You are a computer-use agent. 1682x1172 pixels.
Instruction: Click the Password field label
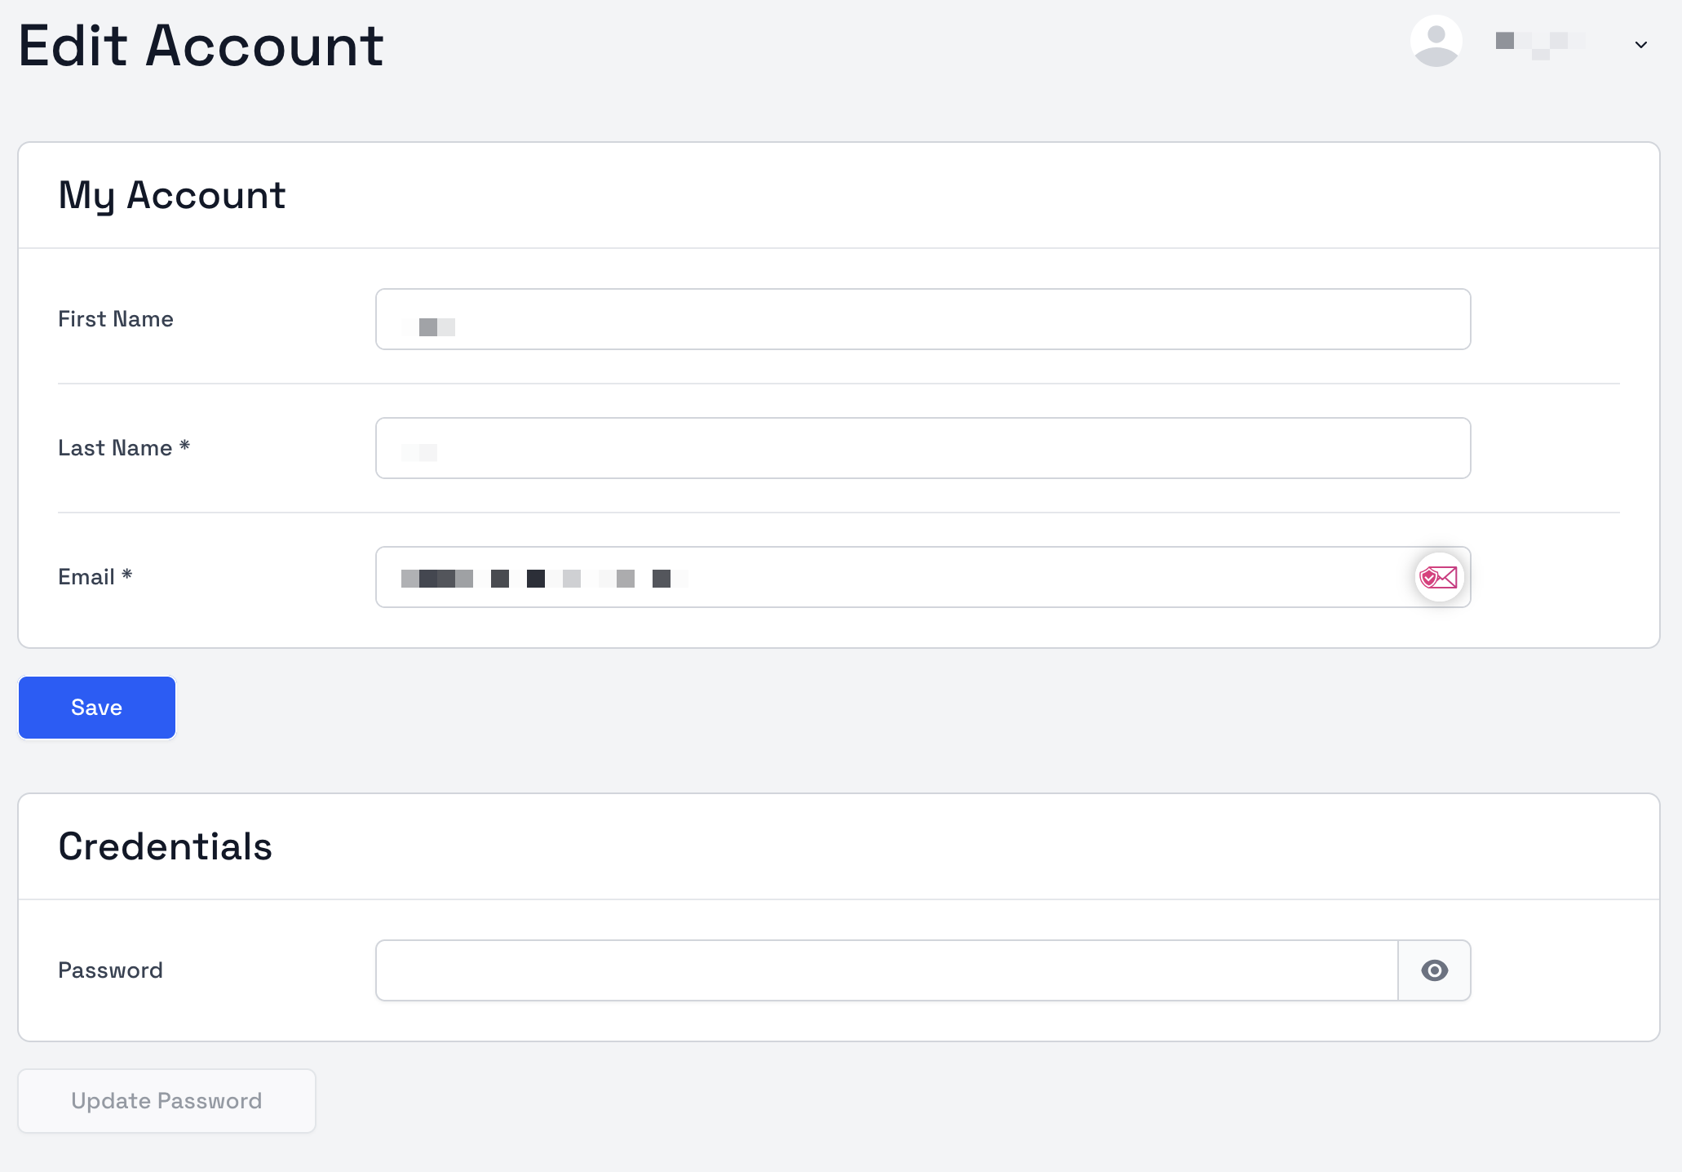coord(110,970)
